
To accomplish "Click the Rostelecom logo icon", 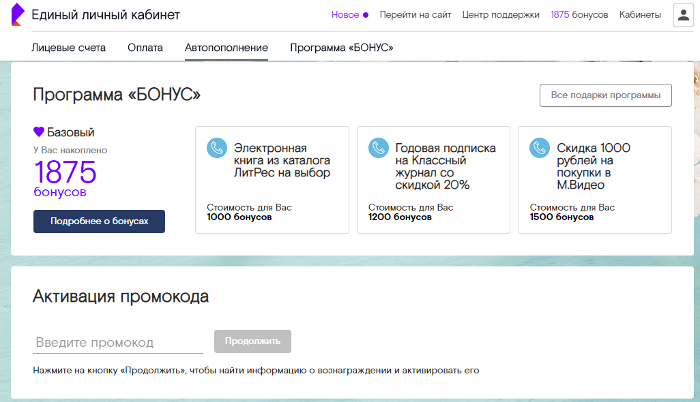I will click(x=18, y=14).
